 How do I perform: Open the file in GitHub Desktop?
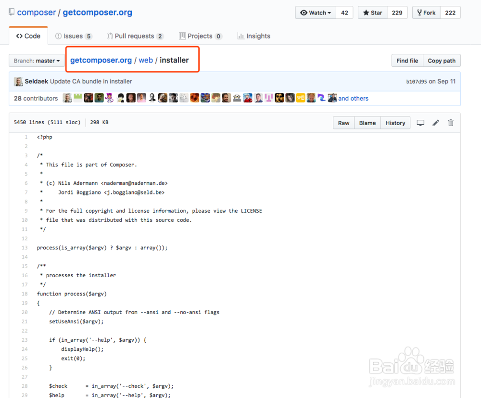click(x=420, y=123)
